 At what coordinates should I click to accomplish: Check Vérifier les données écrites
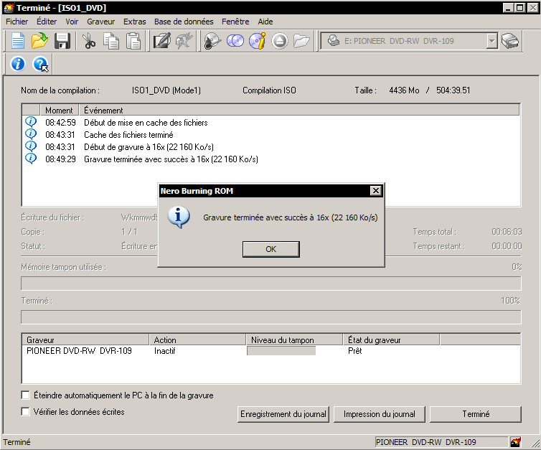coord(25,411)
